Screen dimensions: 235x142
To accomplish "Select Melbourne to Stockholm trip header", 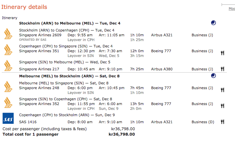I will coord(70,76).
